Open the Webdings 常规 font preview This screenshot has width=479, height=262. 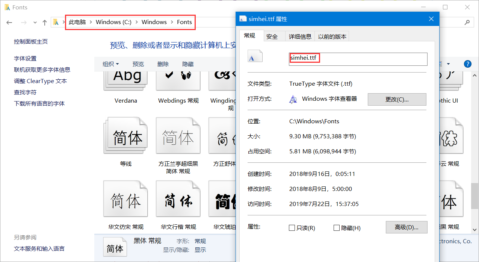178,79
